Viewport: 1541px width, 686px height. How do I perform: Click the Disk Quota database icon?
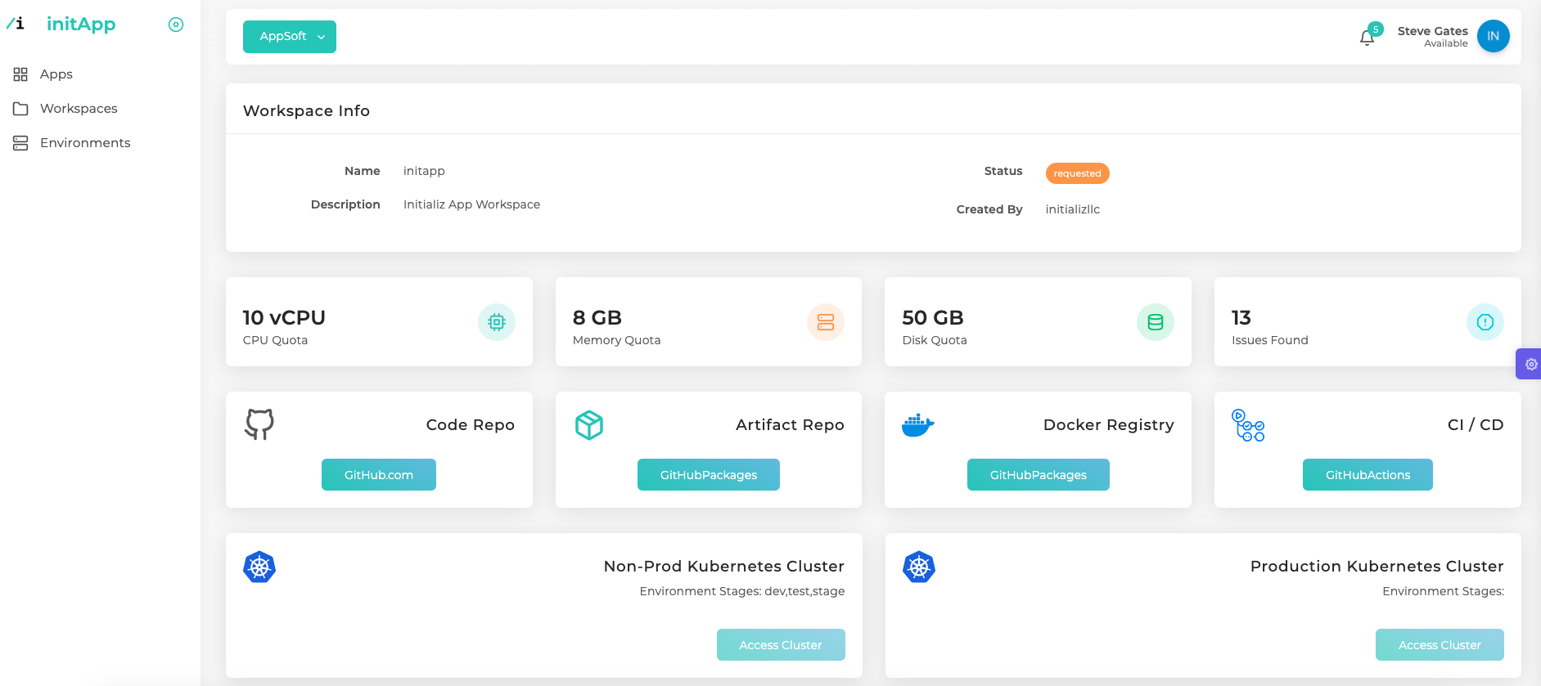point(1156,322)
